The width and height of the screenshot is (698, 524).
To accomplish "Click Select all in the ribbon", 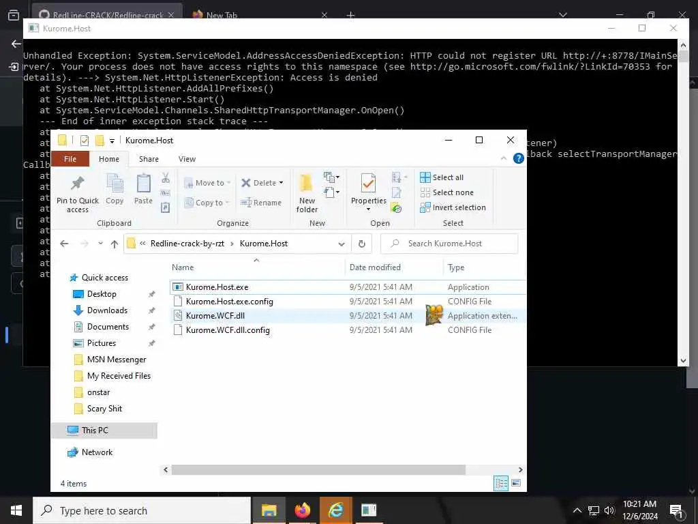I will tap(442, 177).
